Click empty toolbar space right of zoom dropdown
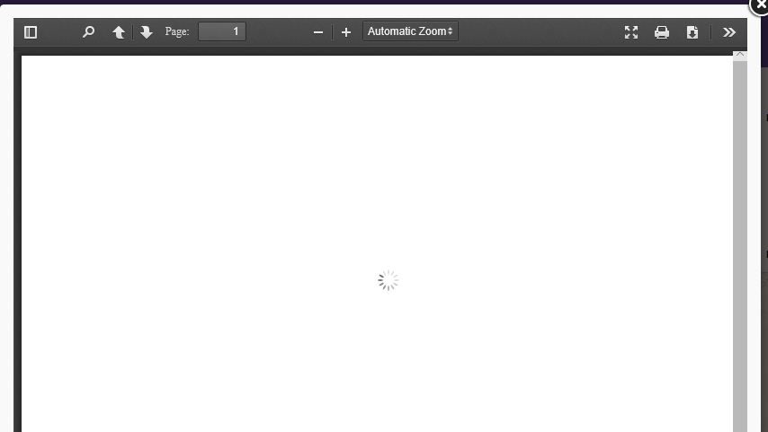This screenshot has width=768, height=432. click(540, 32)
